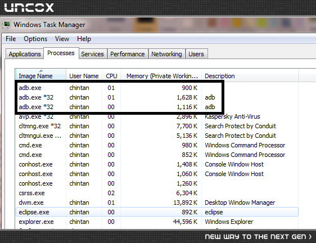Select cltmngui.exe process row
This screenshot has height=243, width=316.
pyautogui.click(x=157, y=136)
